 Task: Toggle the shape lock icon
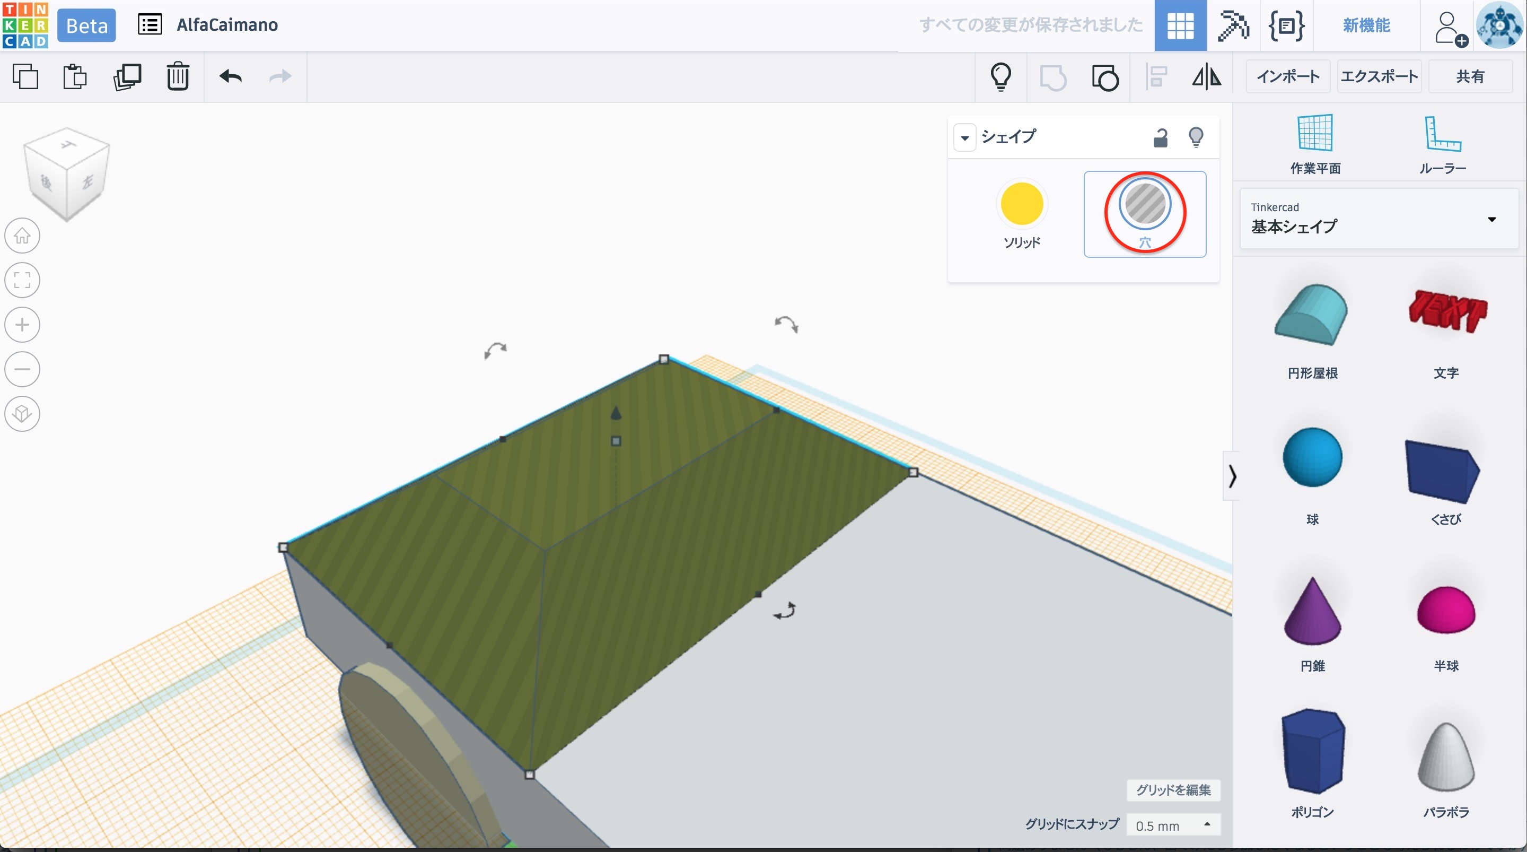click(x=1160, y=137)
